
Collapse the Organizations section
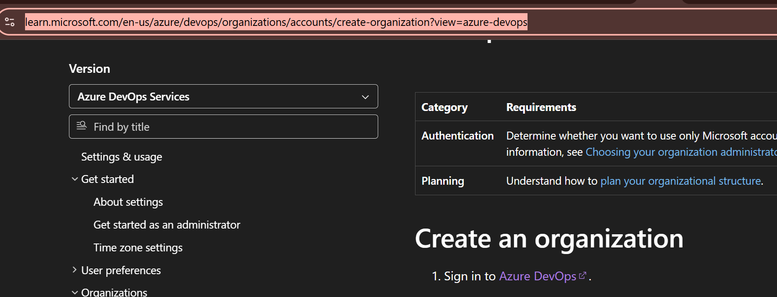(75, 292)
